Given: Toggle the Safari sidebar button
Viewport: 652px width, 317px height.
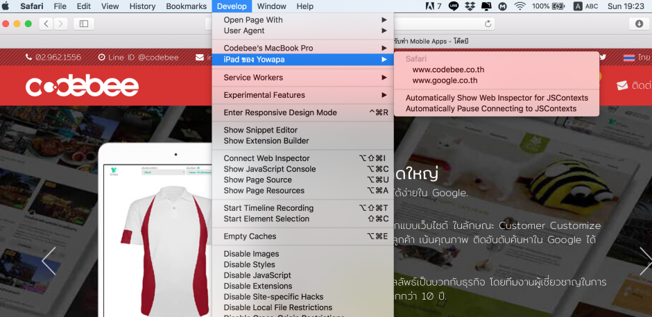Looking at the screenshot, I should pyautogui.click(x=83, y=24).
